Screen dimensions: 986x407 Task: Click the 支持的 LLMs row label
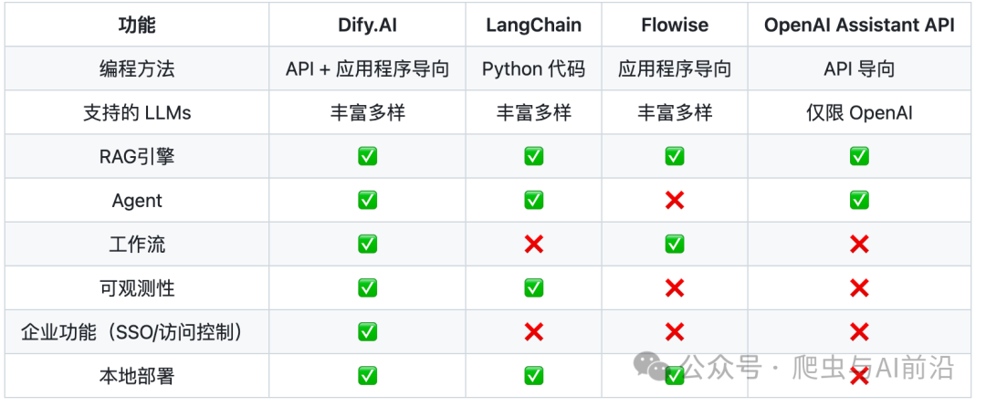tap(137, 112)
